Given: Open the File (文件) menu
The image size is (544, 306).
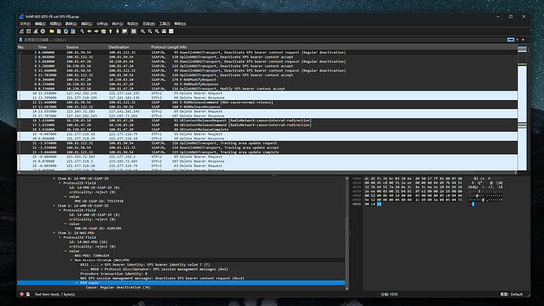Looking at the screenshot, I should pyautogui.click(x=25, y=24).
